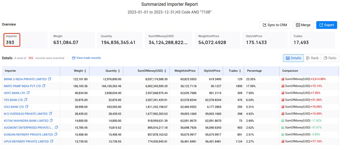Viewport: 340px width, 145px height.
Task: Export the importer report
Action: (327, 25)
